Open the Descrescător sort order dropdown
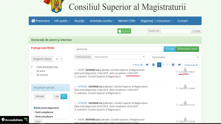 pos(174,57)
